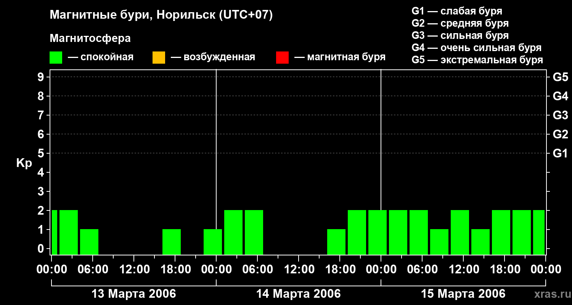The image size is (572, 305).
Task: Select the '14 Марта 2006' date label
Action: click(299, 294)
